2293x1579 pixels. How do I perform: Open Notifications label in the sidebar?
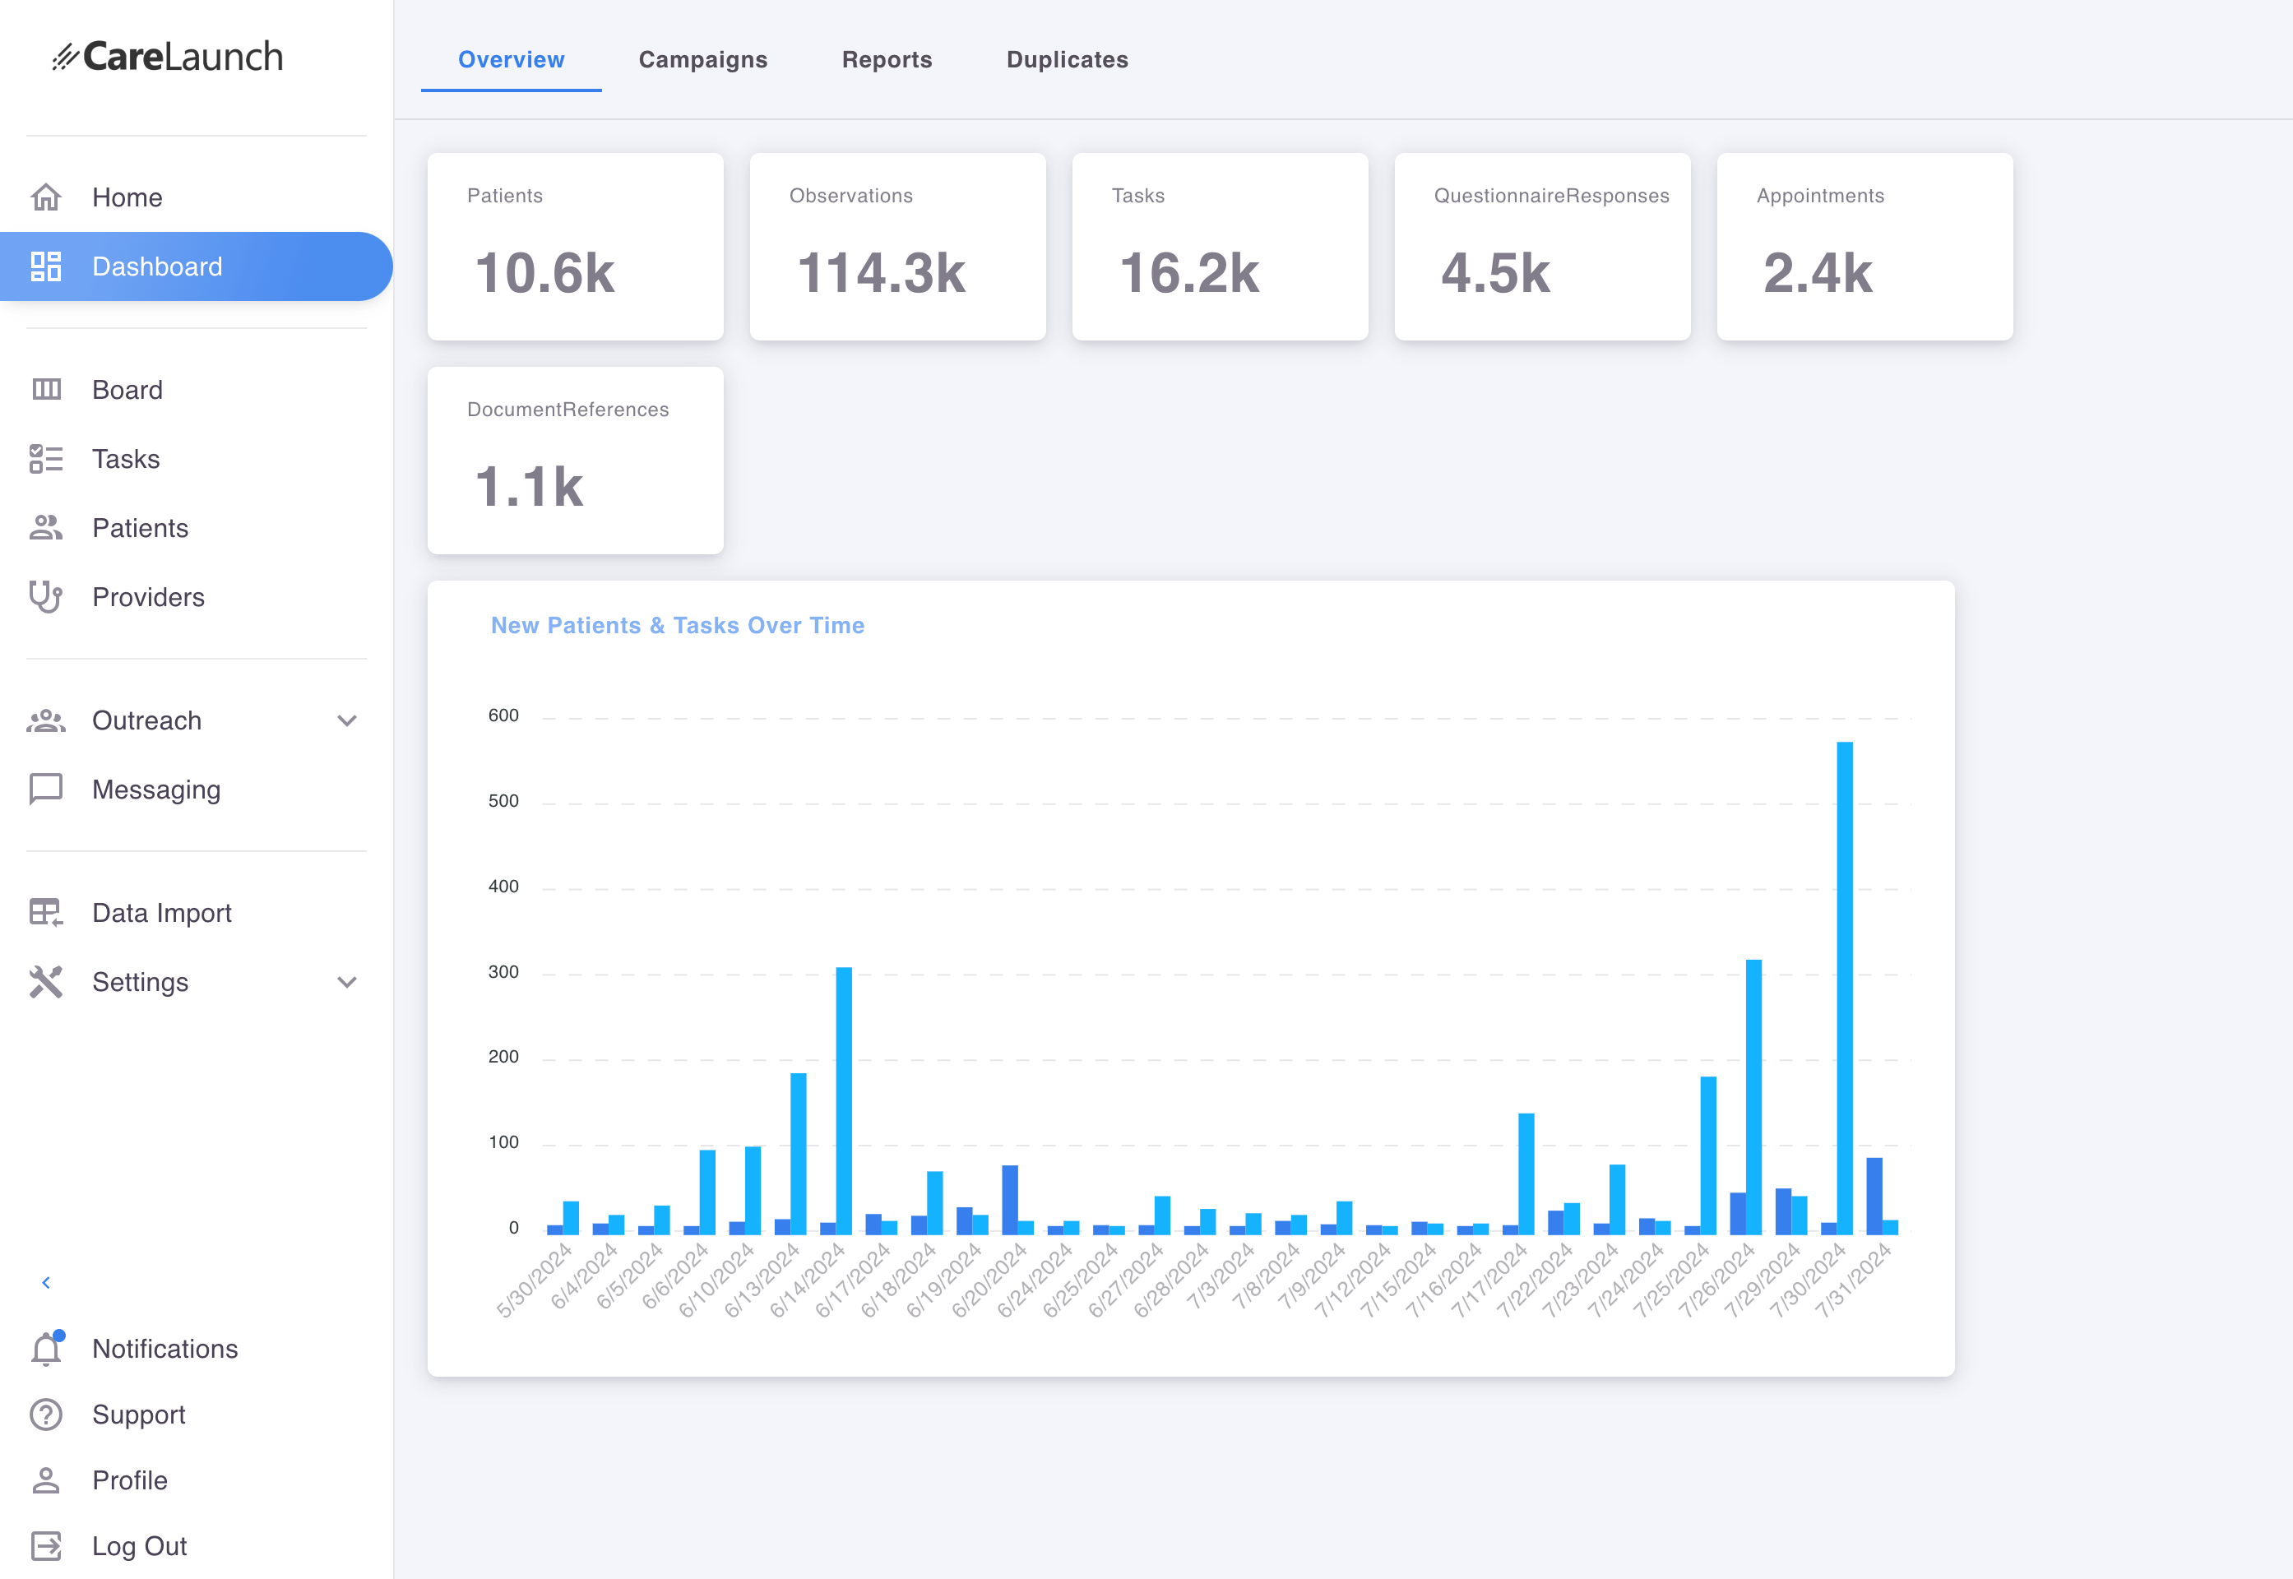point(165,1349)
